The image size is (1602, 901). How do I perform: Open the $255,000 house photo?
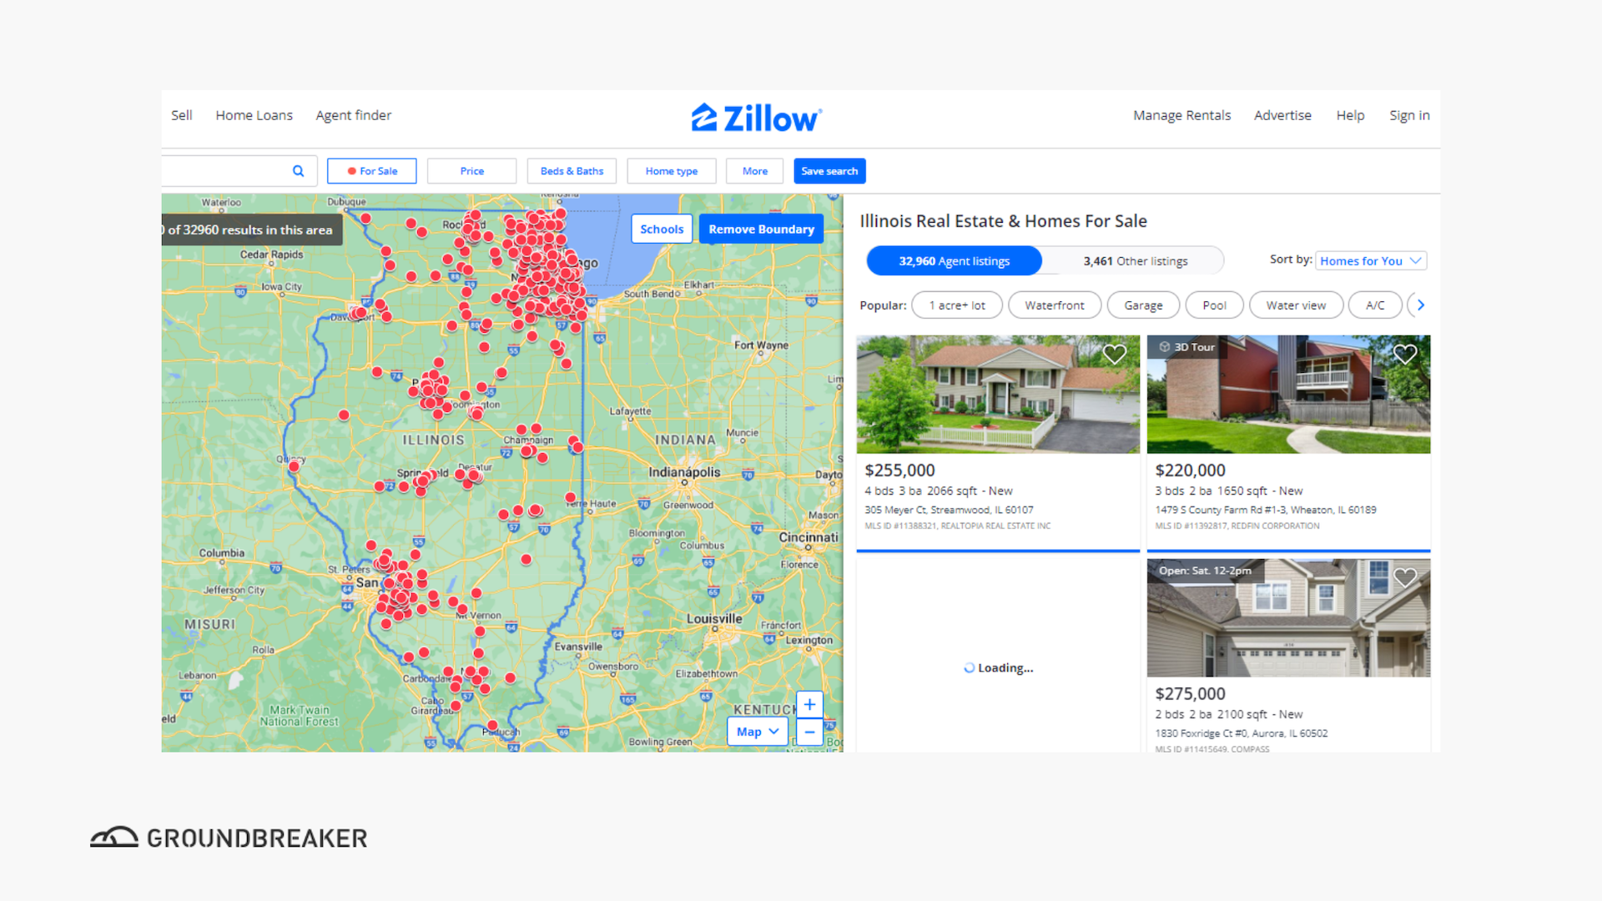click(x=998, y=395)
